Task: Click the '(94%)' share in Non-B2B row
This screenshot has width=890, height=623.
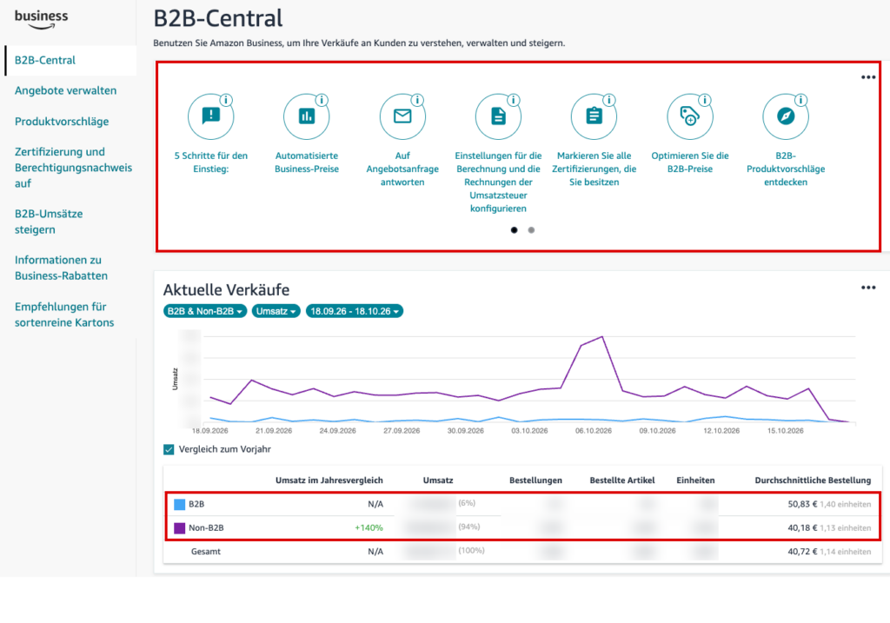Action: (x=468, y=527)
